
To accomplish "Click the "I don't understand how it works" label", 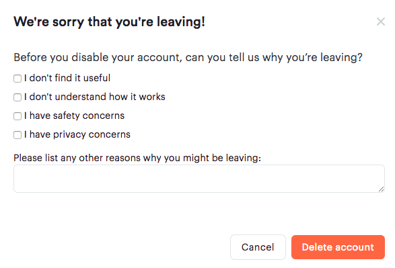I will pyautogui.click(x=95, y=97).
